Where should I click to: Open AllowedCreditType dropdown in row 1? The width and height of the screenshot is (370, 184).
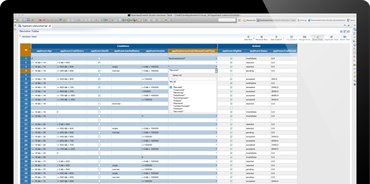pos(216,58)
